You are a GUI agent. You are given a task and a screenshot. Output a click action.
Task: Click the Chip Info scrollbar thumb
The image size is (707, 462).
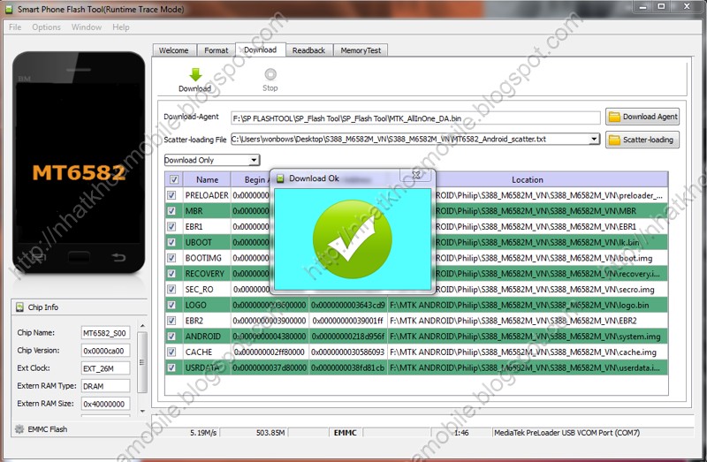(x=142, y=362)
